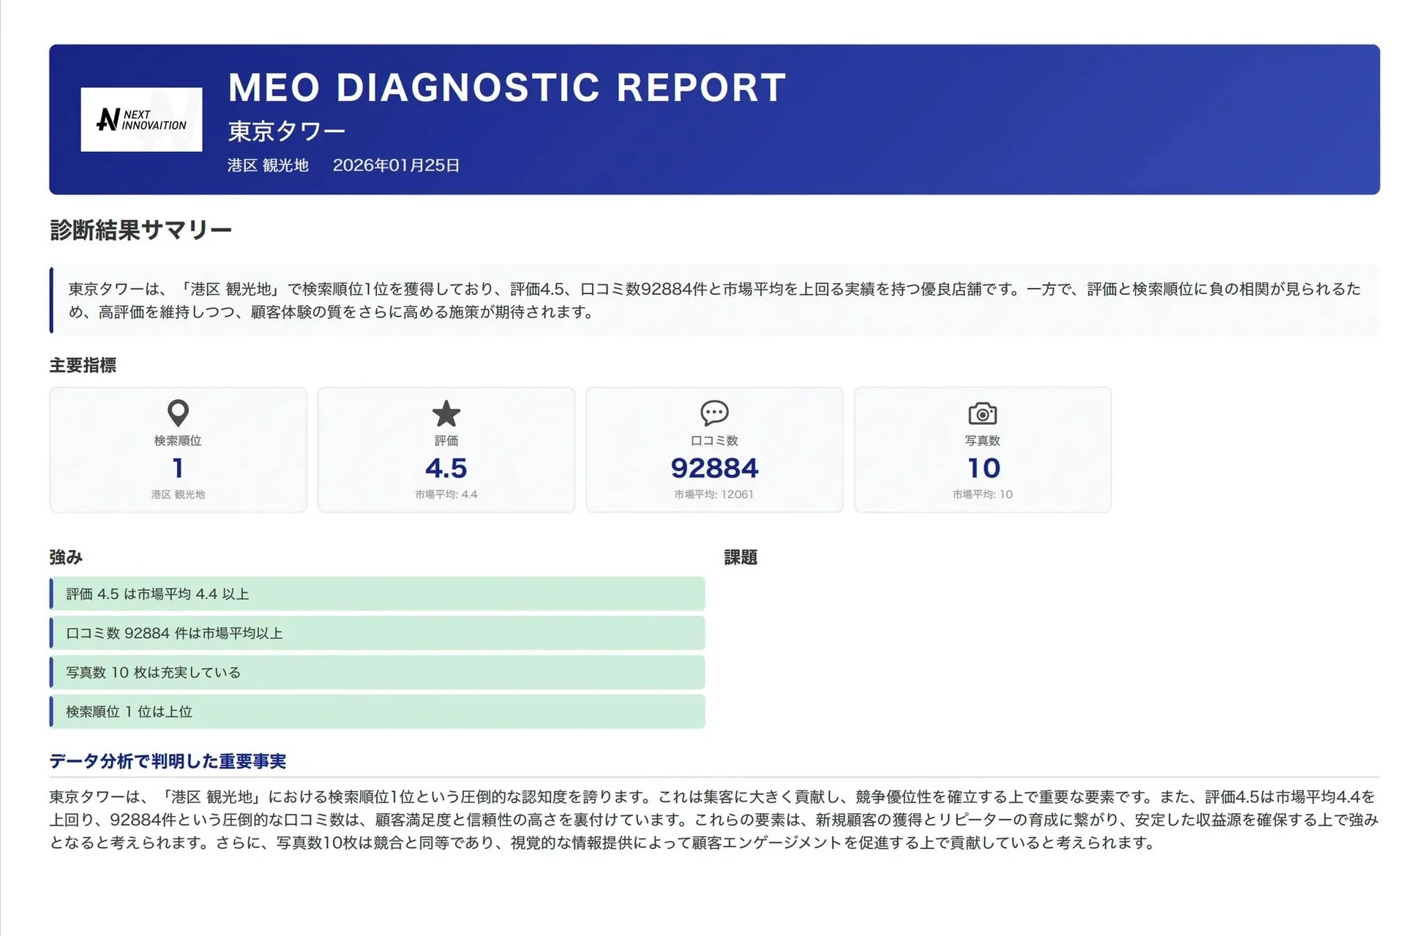The height and width of the screenshot is (936, 1427).
Task: Click the NEXT INNOVAITION logo
Action: [141, 121]
